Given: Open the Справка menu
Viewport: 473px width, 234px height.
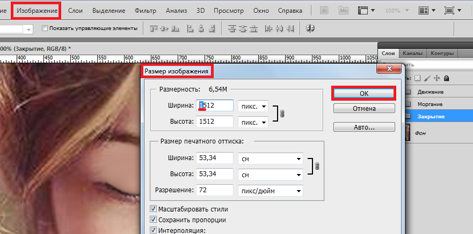Looking at the screenshot, I should click(290, 11).
